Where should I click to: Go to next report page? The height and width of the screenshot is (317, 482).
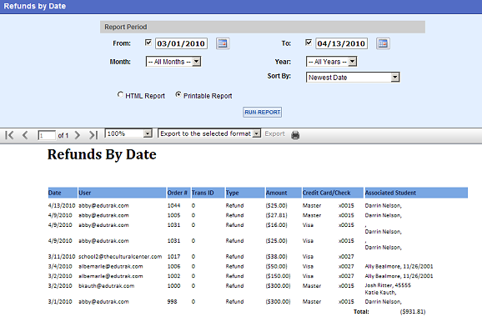(x=78, y=135)
